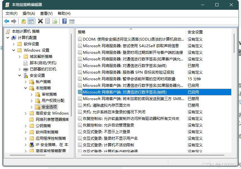
Task: Select 交互式登录: 登录时不显示用户名 row
Action: click(154, 138)
